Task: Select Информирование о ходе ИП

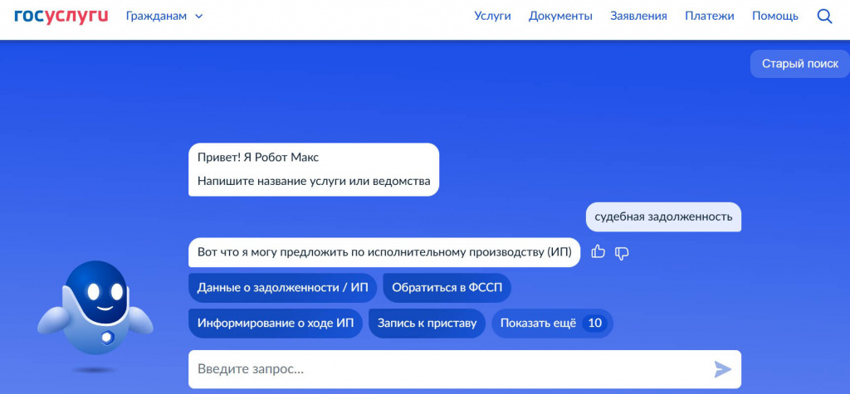Action: pyautogui.click(x=276, y=323)
